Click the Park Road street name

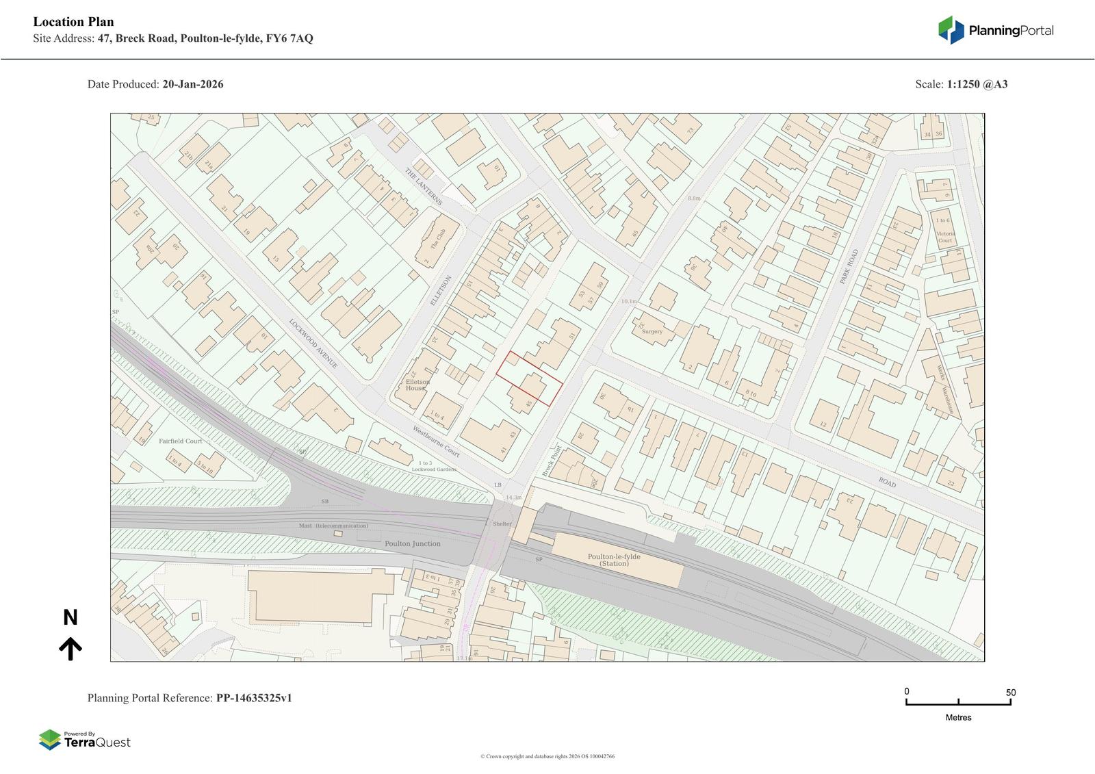(x=849, y=267)
